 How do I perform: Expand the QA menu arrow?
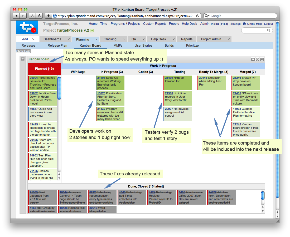point(143,39)
